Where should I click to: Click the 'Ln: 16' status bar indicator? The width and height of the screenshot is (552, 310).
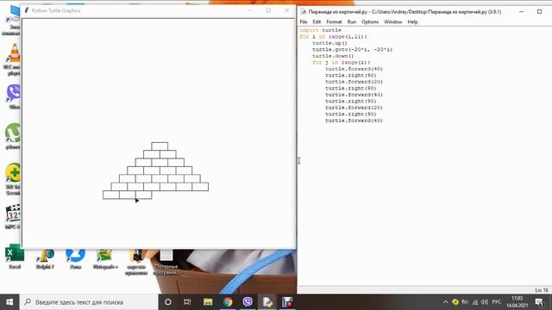pos(542,290)
